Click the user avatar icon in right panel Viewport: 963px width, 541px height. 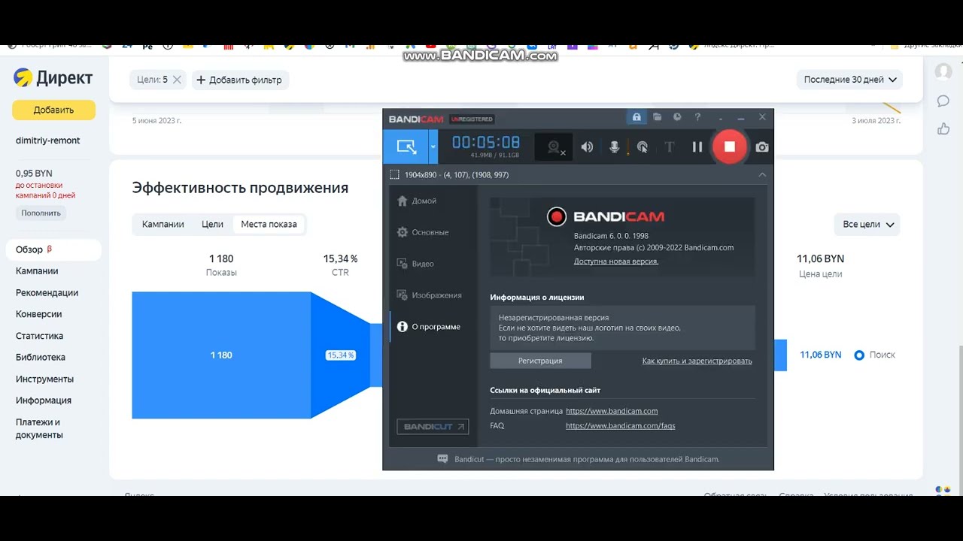coord(943,72)
